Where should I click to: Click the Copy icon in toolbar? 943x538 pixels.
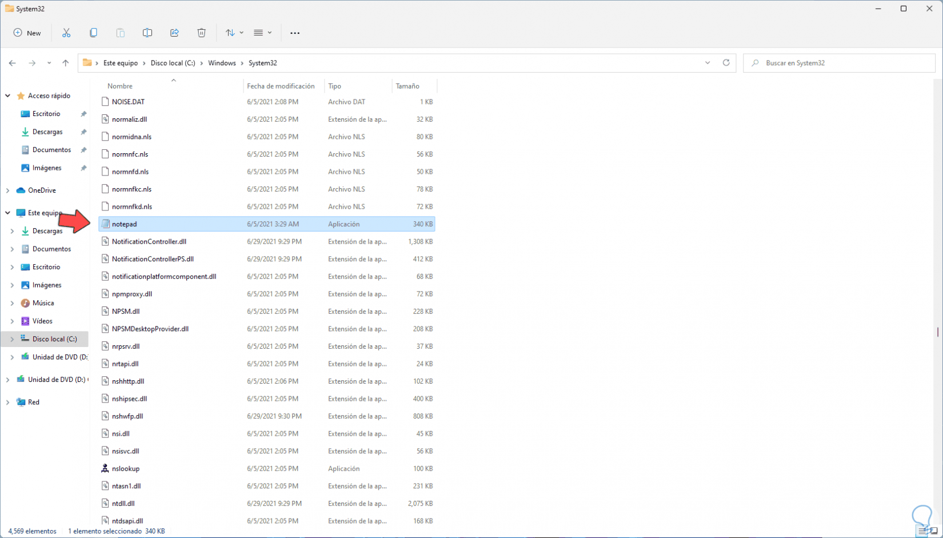tap(93, 33)
